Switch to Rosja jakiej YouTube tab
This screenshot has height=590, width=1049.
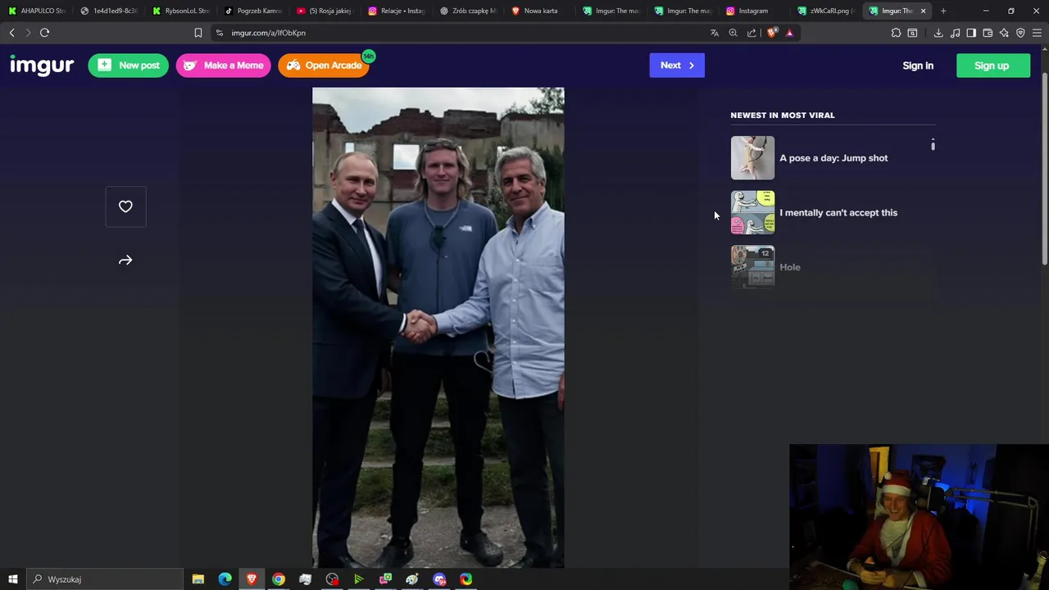(325, 11)
